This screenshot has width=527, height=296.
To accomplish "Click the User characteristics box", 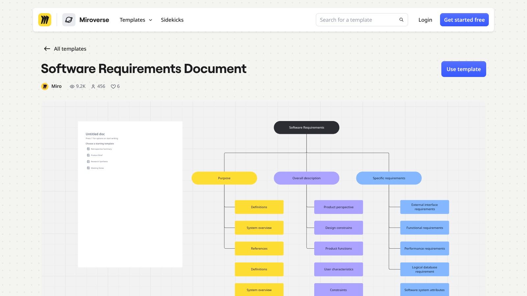I will pyautogui.click(x=339, y=269).
